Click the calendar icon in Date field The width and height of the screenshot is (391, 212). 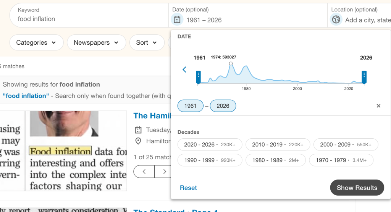177,19
